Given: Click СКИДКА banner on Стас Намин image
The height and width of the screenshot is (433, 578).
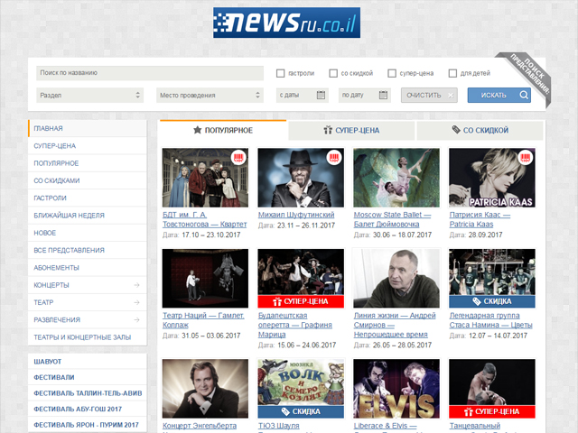Looking at the screenshot, I should pyautogui.click(x=492, y=301).
